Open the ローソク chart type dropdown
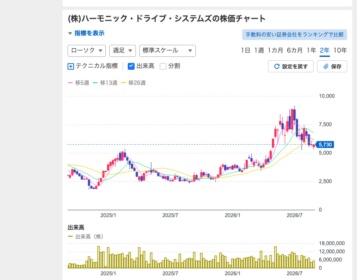The height and width of the screenshot is (280, 357). coord(86,51)
